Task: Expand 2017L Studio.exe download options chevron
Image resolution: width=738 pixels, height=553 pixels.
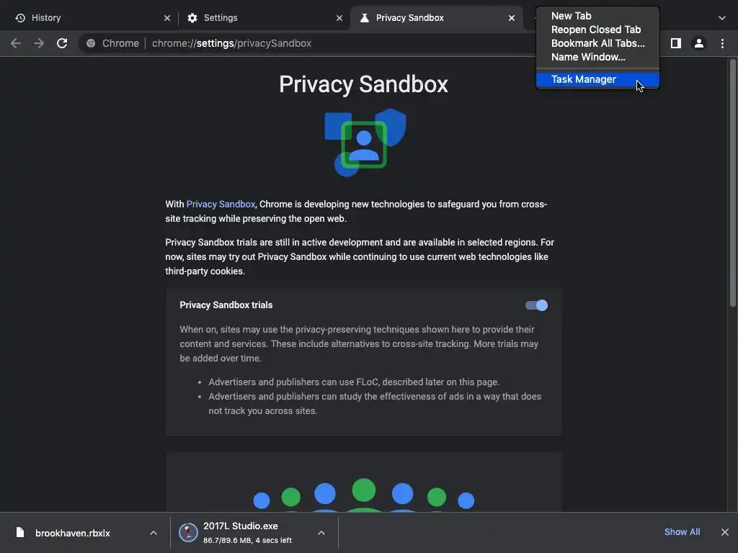Action: click(321, 533)
